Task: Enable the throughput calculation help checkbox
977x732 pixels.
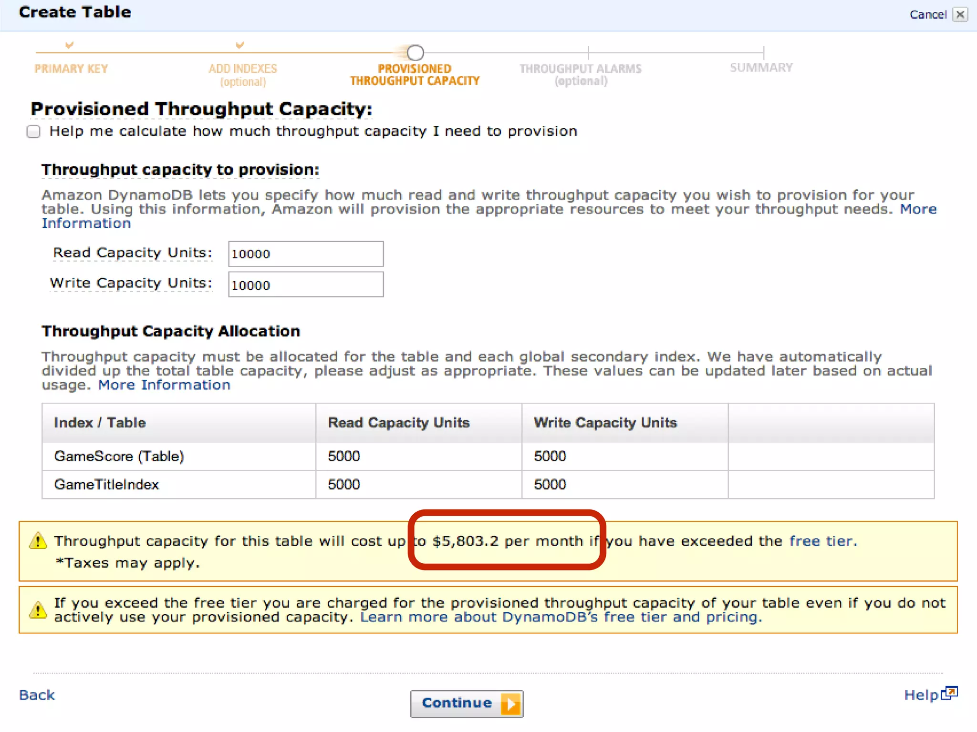Action: point(33,132)
